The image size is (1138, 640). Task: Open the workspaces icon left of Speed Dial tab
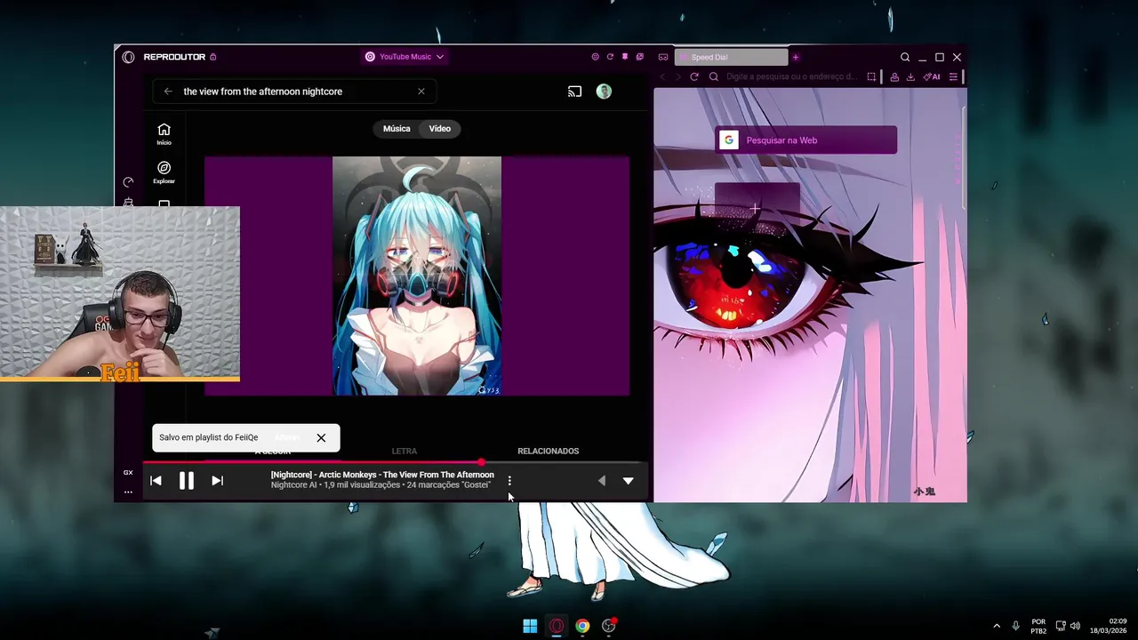[663, 57]
